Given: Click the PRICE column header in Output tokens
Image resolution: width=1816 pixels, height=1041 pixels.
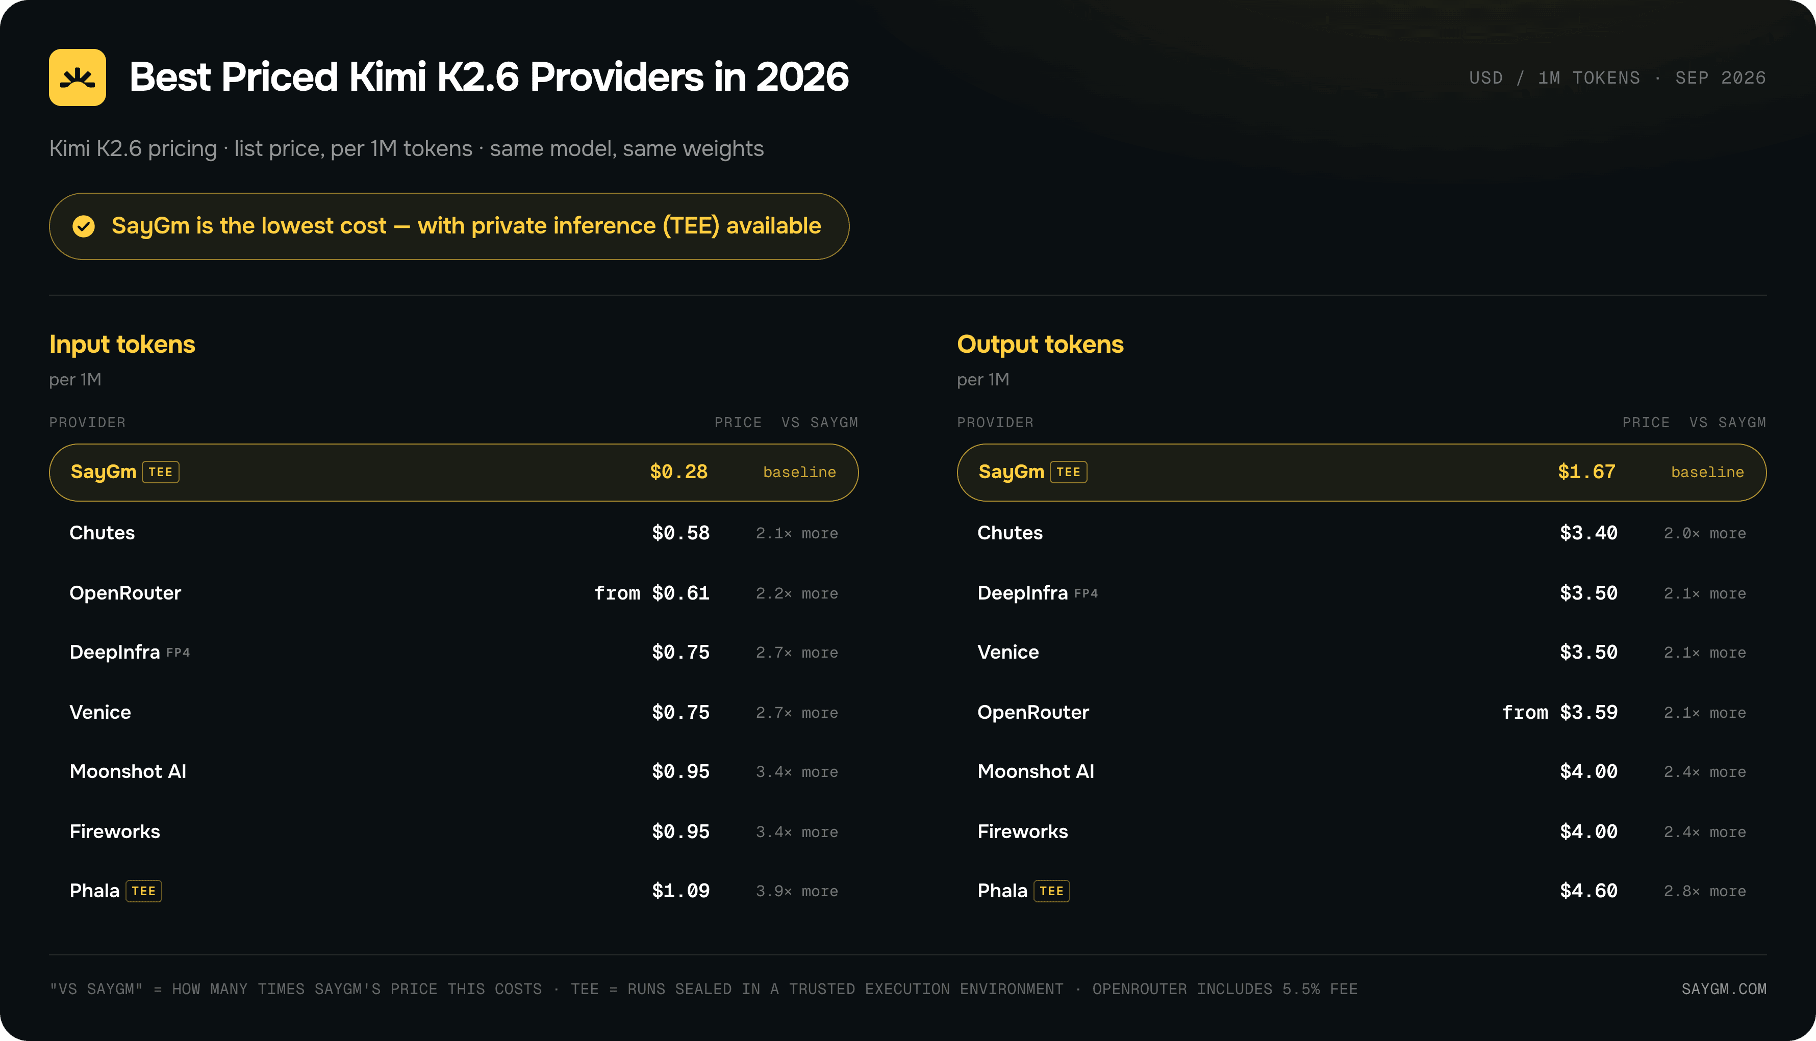Looking at the screenshot, I should (x=1646, y=423).
